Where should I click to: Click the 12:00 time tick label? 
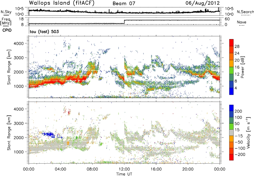click(124, 169)
